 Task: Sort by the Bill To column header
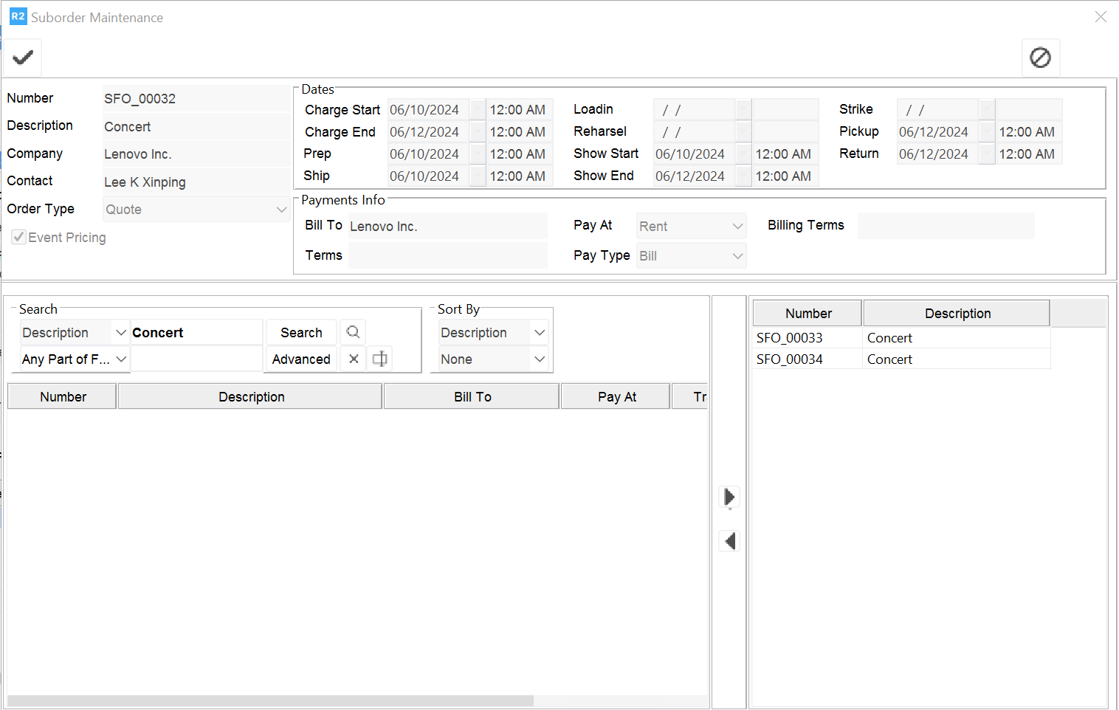472,397
